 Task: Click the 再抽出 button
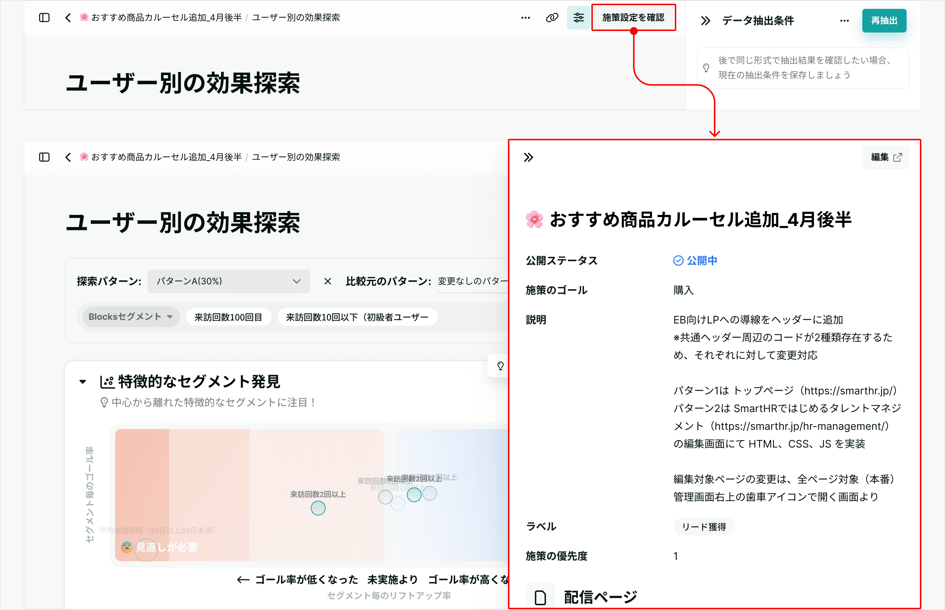click(884, 21)
